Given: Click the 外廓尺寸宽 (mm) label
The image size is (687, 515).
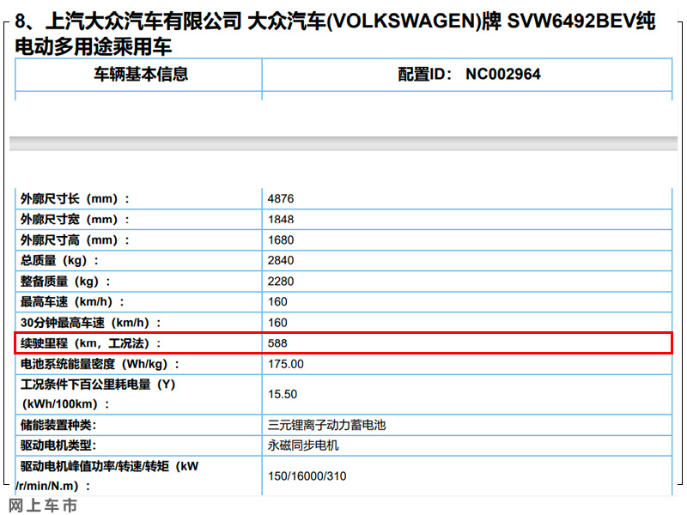Looking at the screenshot, I should [75, 220].
